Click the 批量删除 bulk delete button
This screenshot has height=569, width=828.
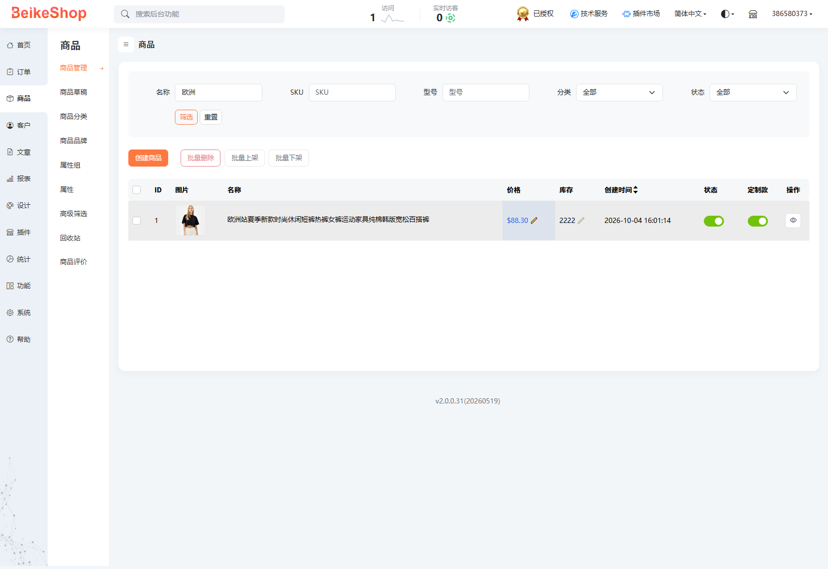(x=200, y=158)
